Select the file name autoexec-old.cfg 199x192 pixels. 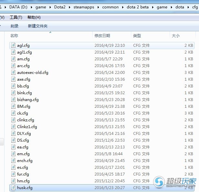coord(33,73)
